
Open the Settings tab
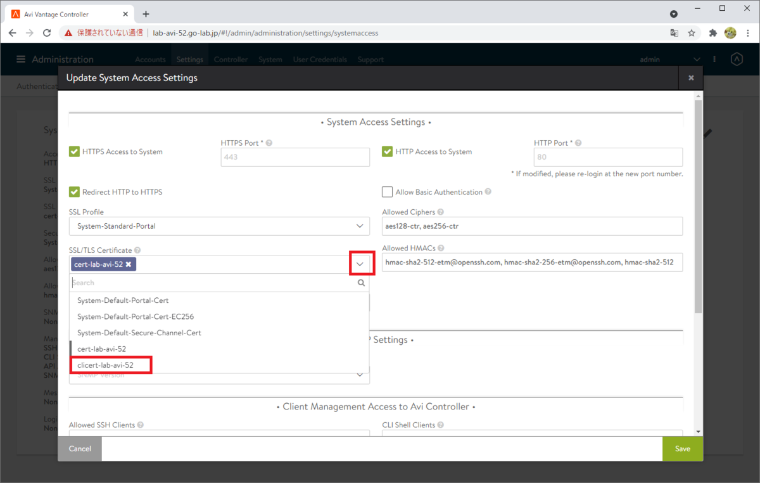point(190,60)
